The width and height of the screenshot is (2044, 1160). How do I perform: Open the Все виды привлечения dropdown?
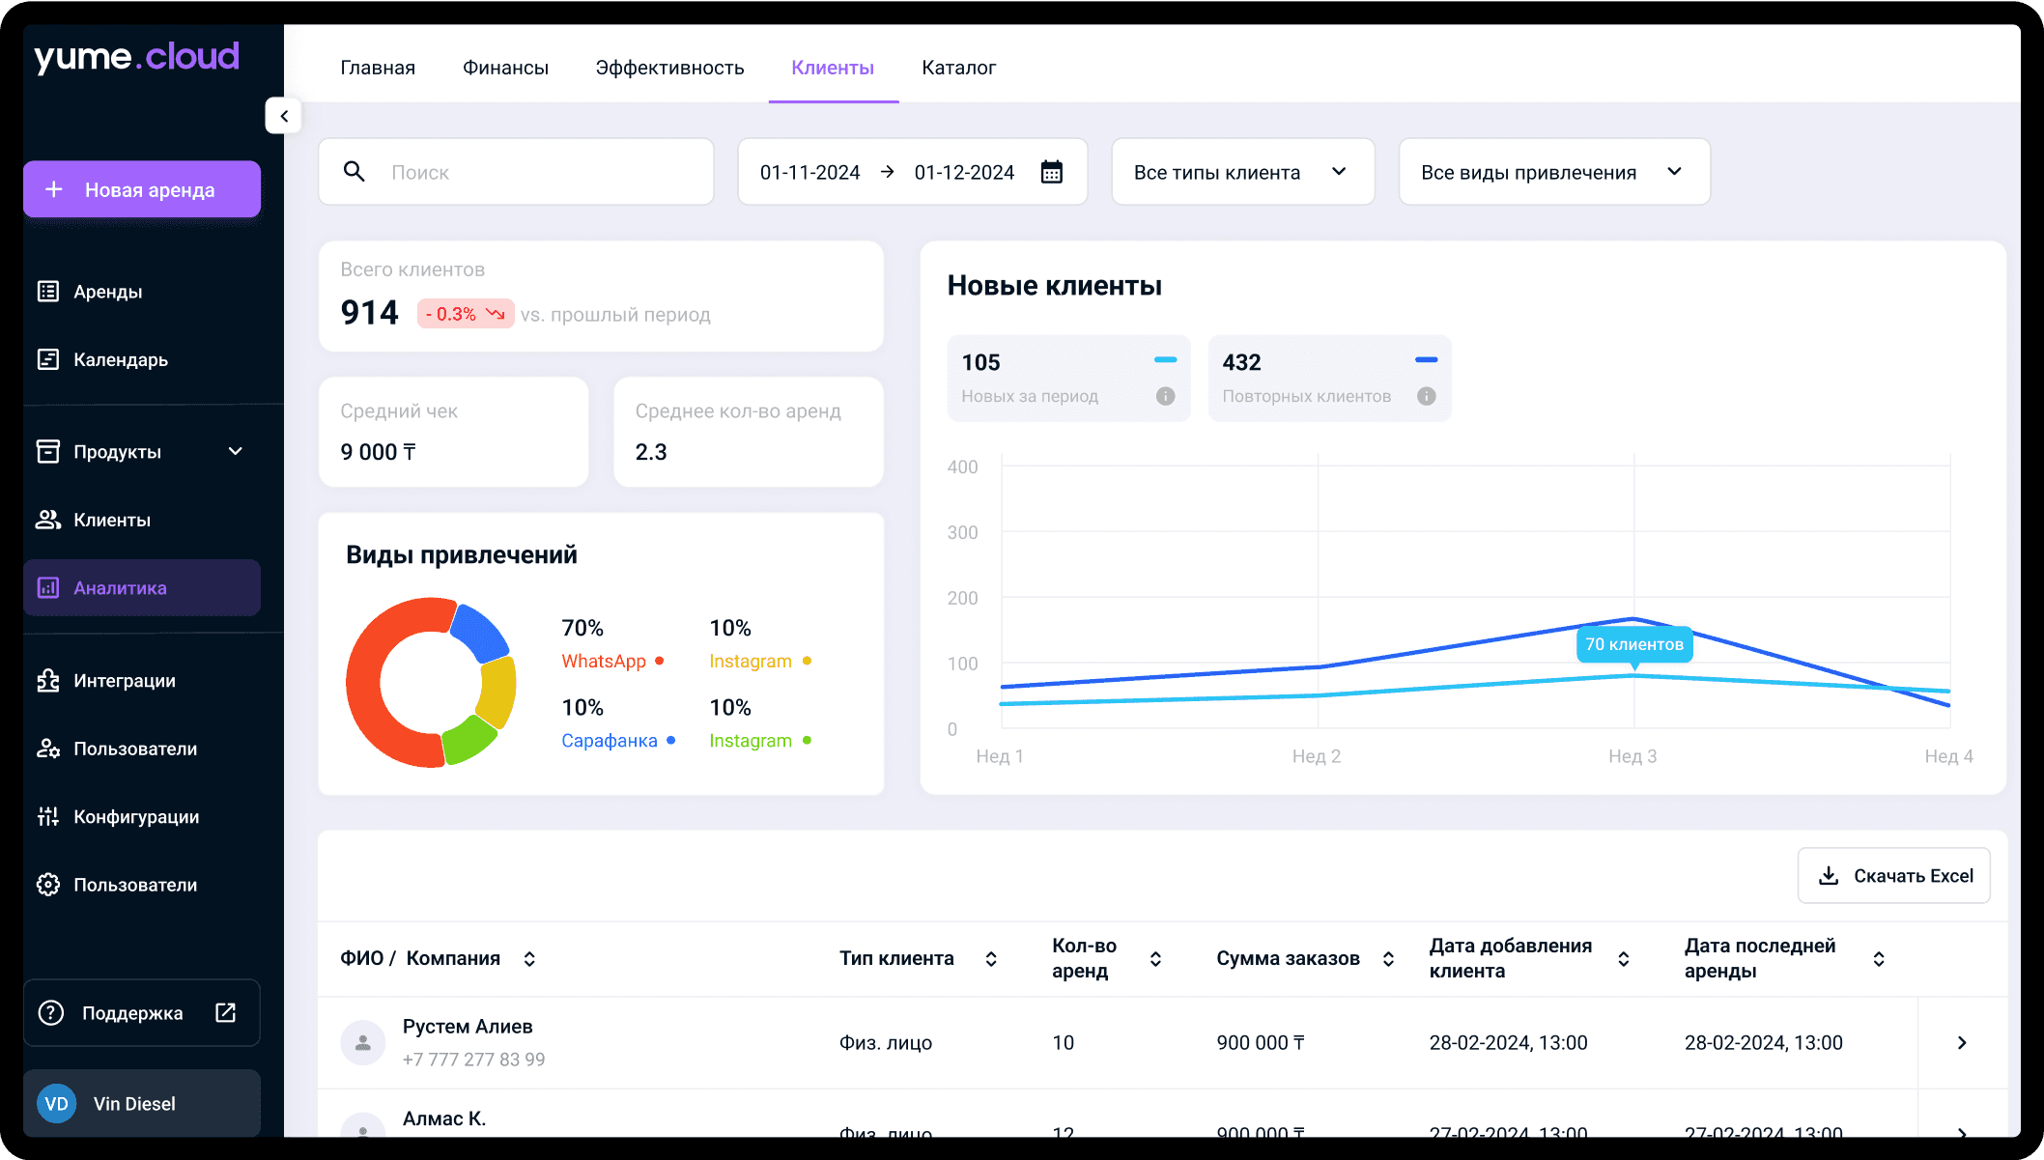pyautogui.click(x=1554, y=172)
